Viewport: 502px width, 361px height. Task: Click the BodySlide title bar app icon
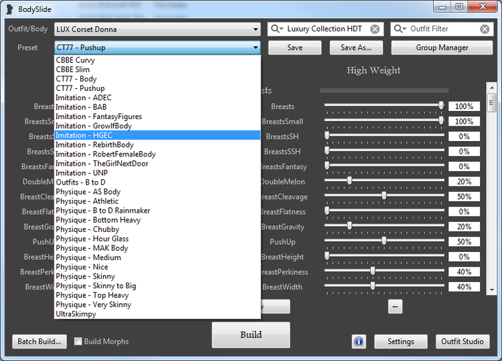(x=10, y=9)
